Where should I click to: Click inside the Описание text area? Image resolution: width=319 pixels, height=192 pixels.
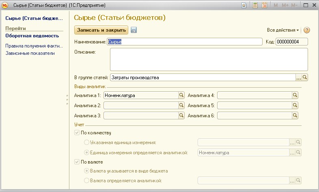pos(209,60)
